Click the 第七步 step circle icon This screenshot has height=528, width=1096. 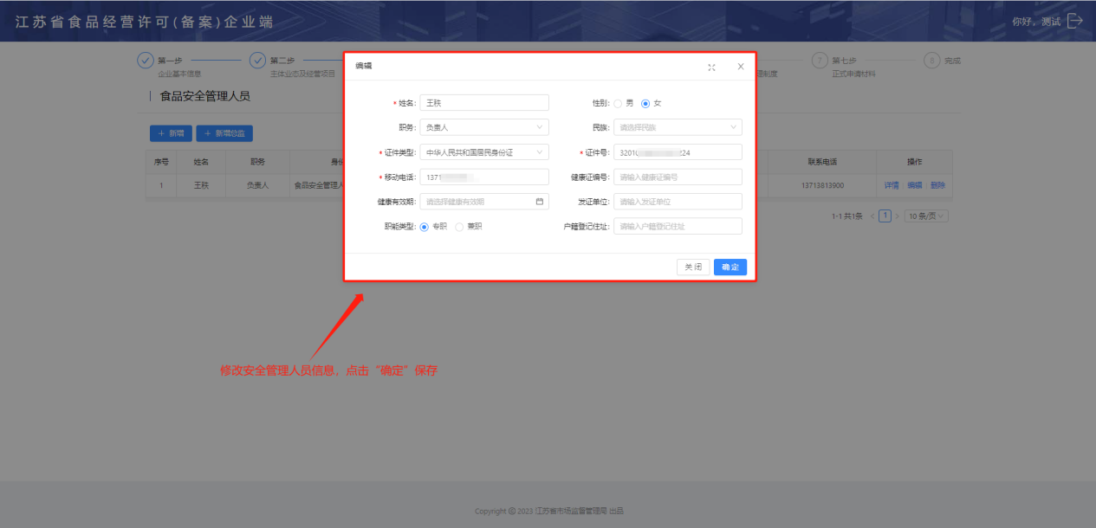click(x=819, y=61)
